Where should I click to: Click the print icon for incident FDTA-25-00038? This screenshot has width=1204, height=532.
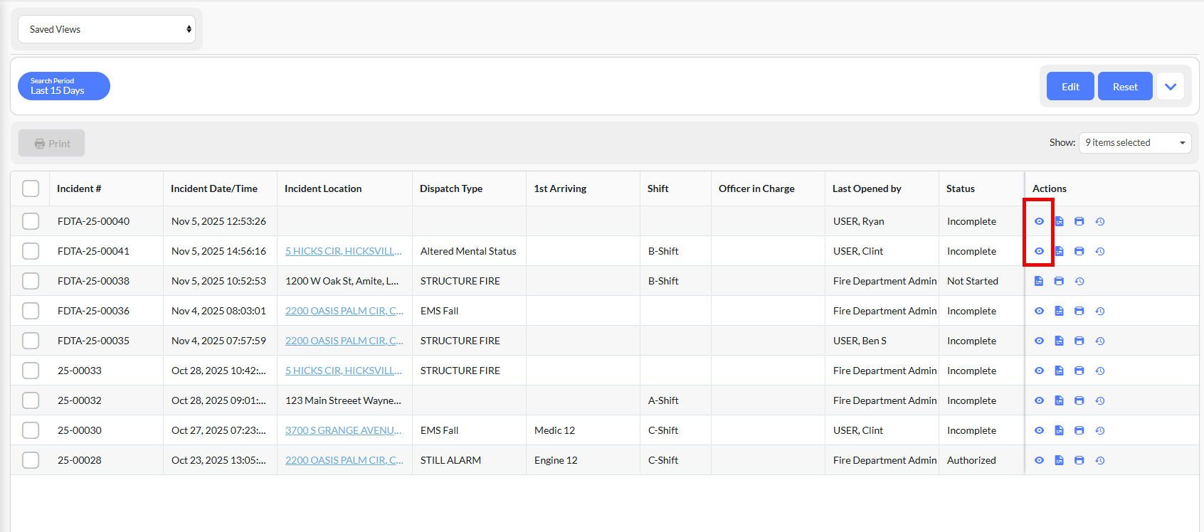(x=1059, y=281)
